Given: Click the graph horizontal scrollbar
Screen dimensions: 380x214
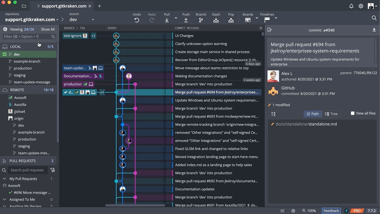Looking at the screenshot, I should point(135,205).
